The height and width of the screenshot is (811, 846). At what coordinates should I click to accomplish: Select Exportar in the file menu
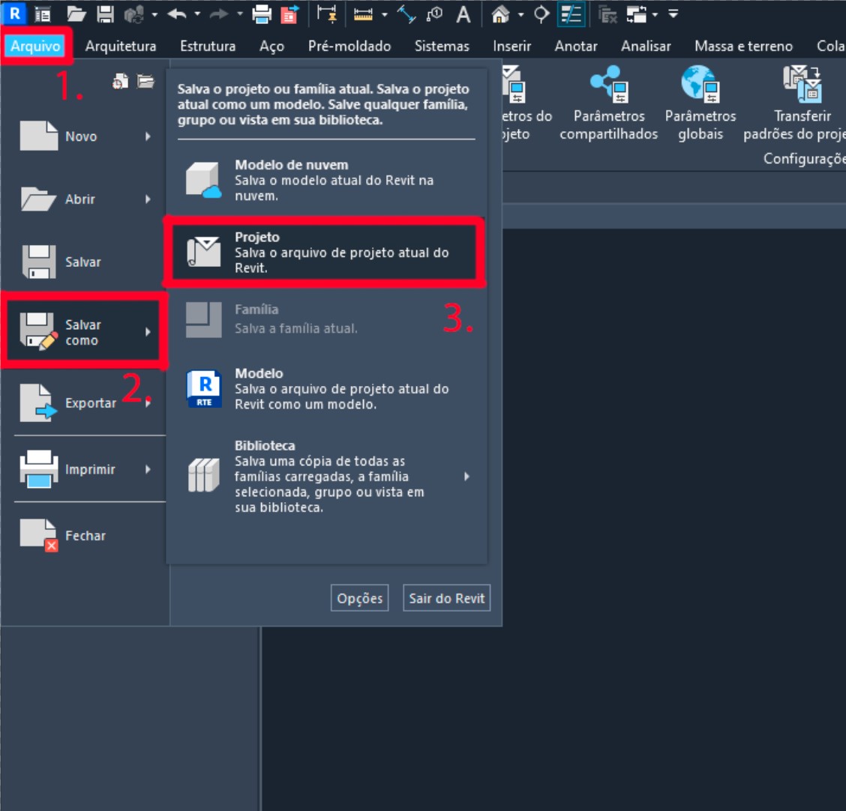[85, 403]
